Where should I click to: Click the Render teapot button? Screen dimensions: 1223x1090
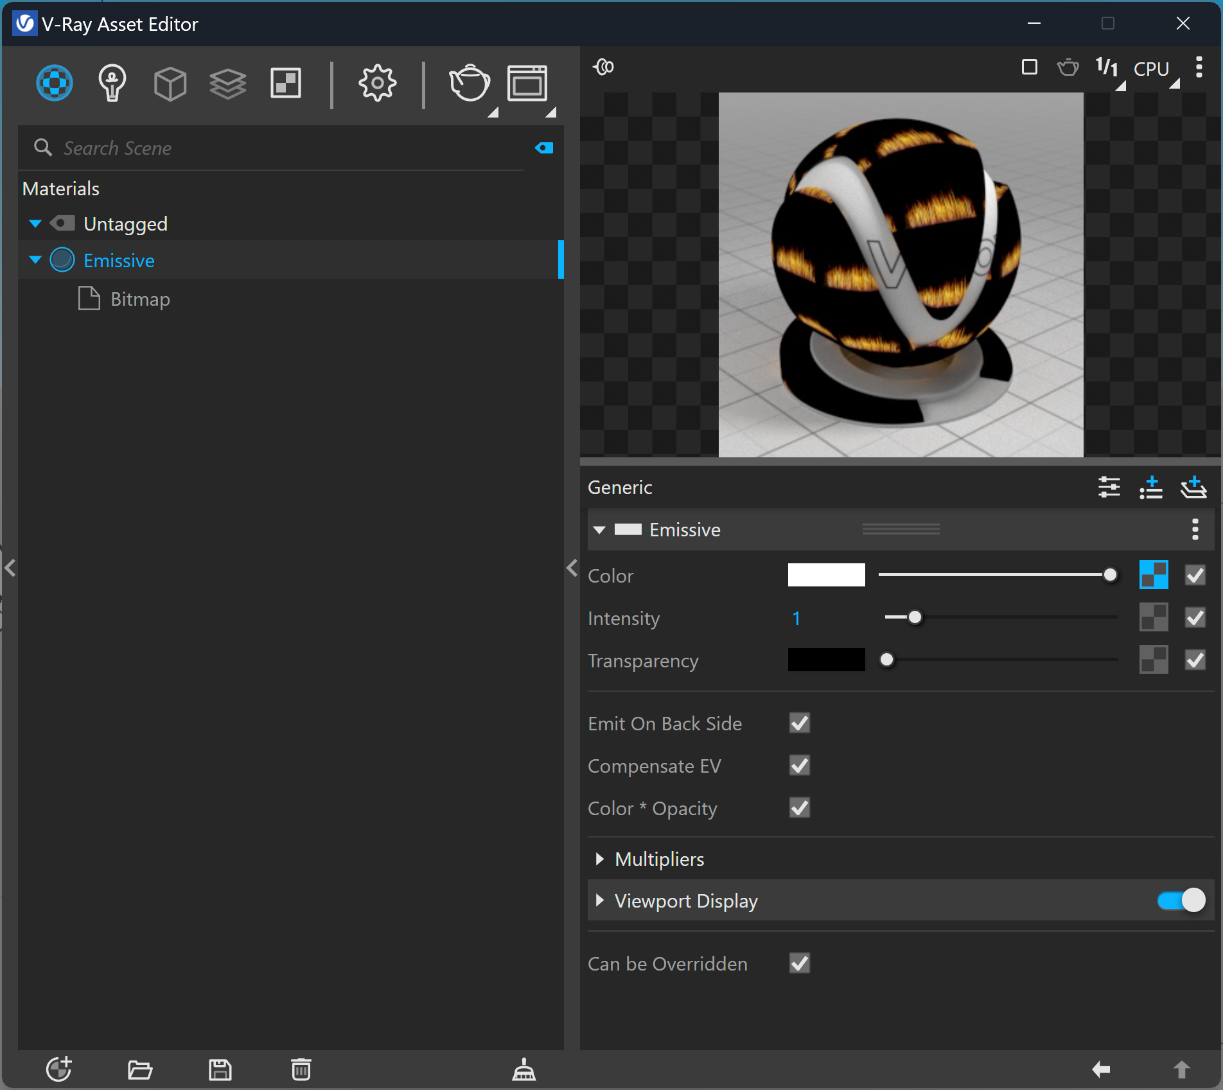470,83
